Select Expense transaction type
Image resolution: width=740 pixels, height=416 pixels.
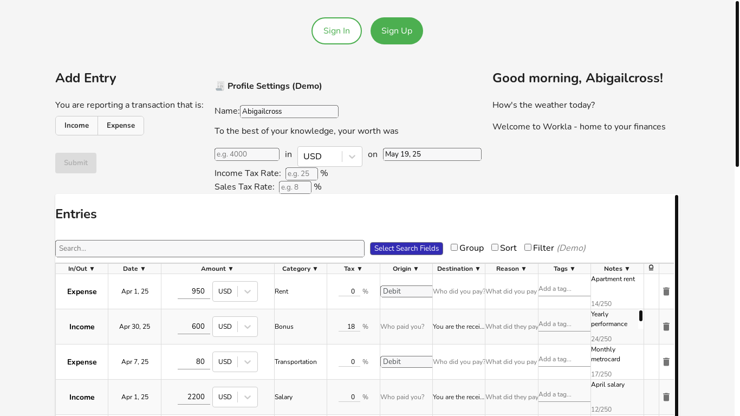pyautogui.click(x=121, y=126)
